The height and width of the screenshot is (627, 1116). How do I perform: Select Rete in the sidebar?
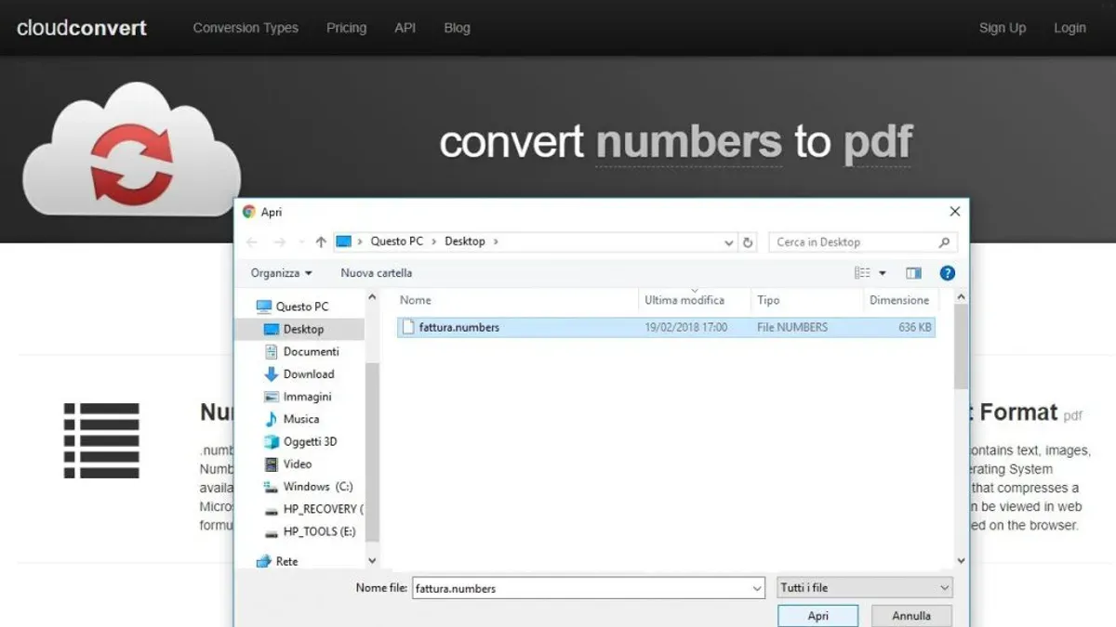pyautogui.click(x=277, y=561)
